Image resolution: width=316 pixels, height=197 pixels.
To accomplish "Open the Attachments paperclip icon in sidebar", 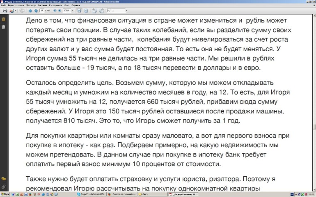I will (x=3, y=186).
